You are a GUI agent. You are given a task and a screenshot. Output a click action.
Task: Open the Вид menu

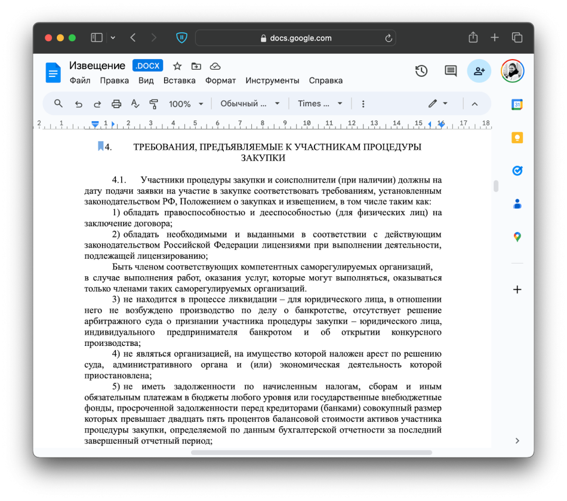[x=146, y=81]
